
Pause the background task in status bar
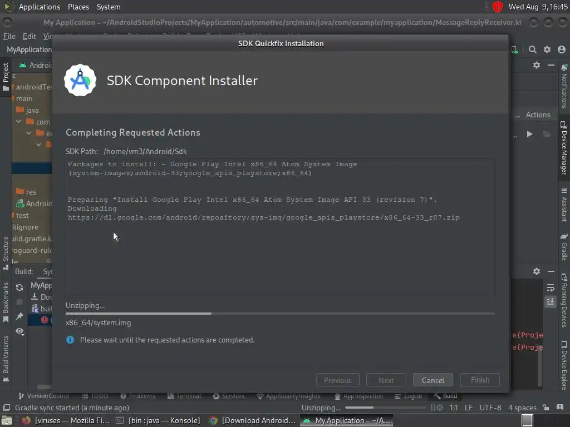click(432, 408)
